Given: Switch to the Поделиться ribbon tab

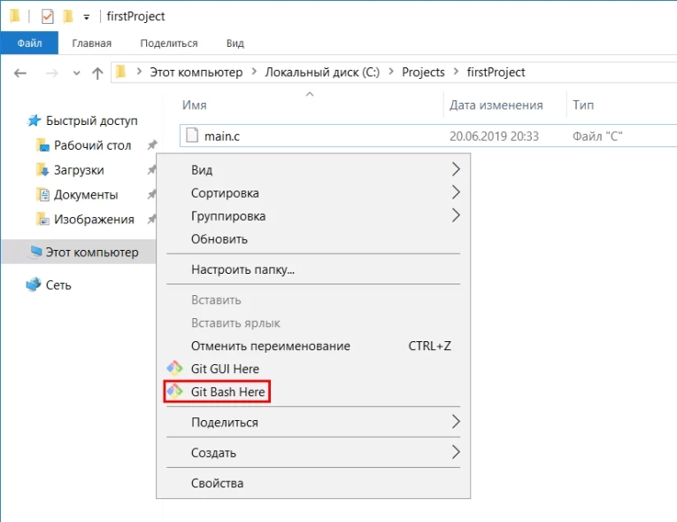Looking at the screenshot, I should coord(169,43).
